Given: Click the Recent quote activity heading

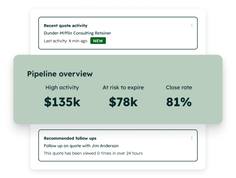Looking at the screenshot, I should pos(66,26).
